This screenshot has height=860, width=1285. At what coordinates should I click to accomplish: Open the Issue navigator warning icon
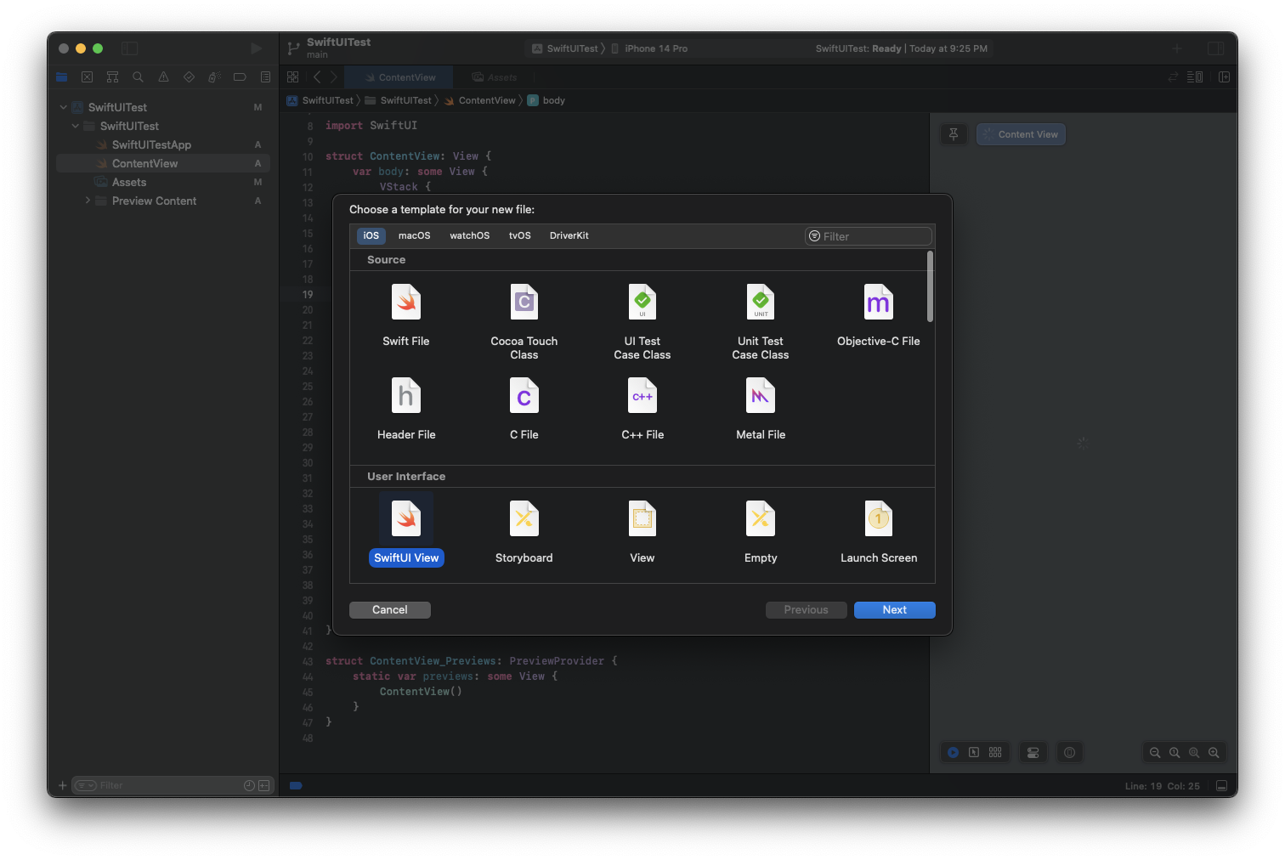[x=163, y=77]
